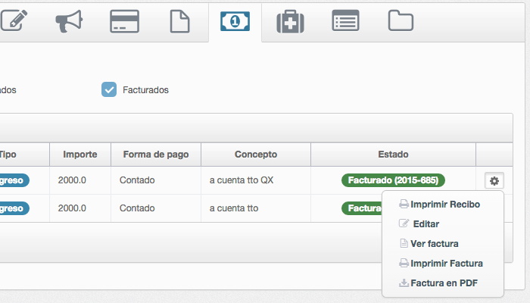Click 2000.0 in the 'a cuenta tto QX' row

72,180
